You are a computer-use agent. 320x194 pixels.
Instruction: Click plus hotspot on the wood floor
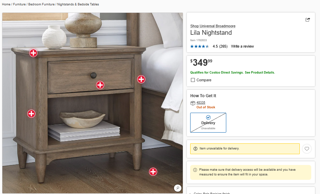[153, 172]
